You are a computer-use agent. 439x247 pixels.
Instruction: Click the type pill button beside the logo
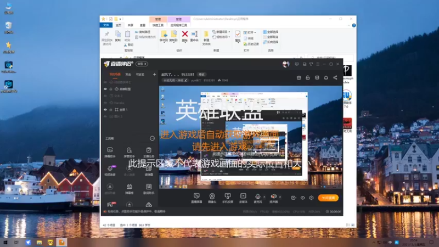[x=142, y=64]
